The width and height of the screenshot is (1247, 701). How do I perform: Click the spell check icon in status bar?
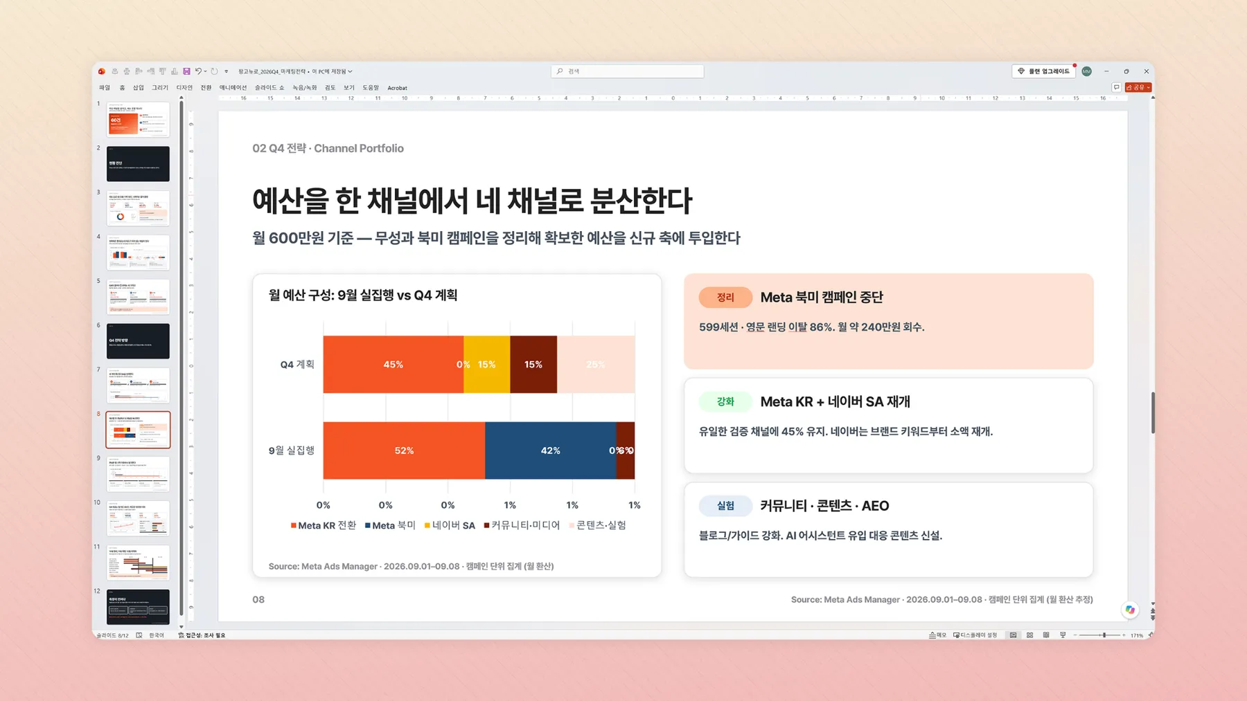[x=139, y=635]
